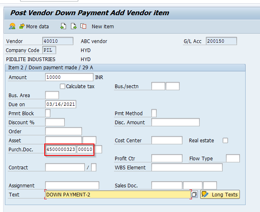Viewport: 260px width, 212px height.
Task: Click the second Bus./sectn field
Action: point(173,86)
